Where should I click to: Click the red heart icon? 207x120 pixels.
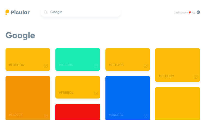point(190,12)
